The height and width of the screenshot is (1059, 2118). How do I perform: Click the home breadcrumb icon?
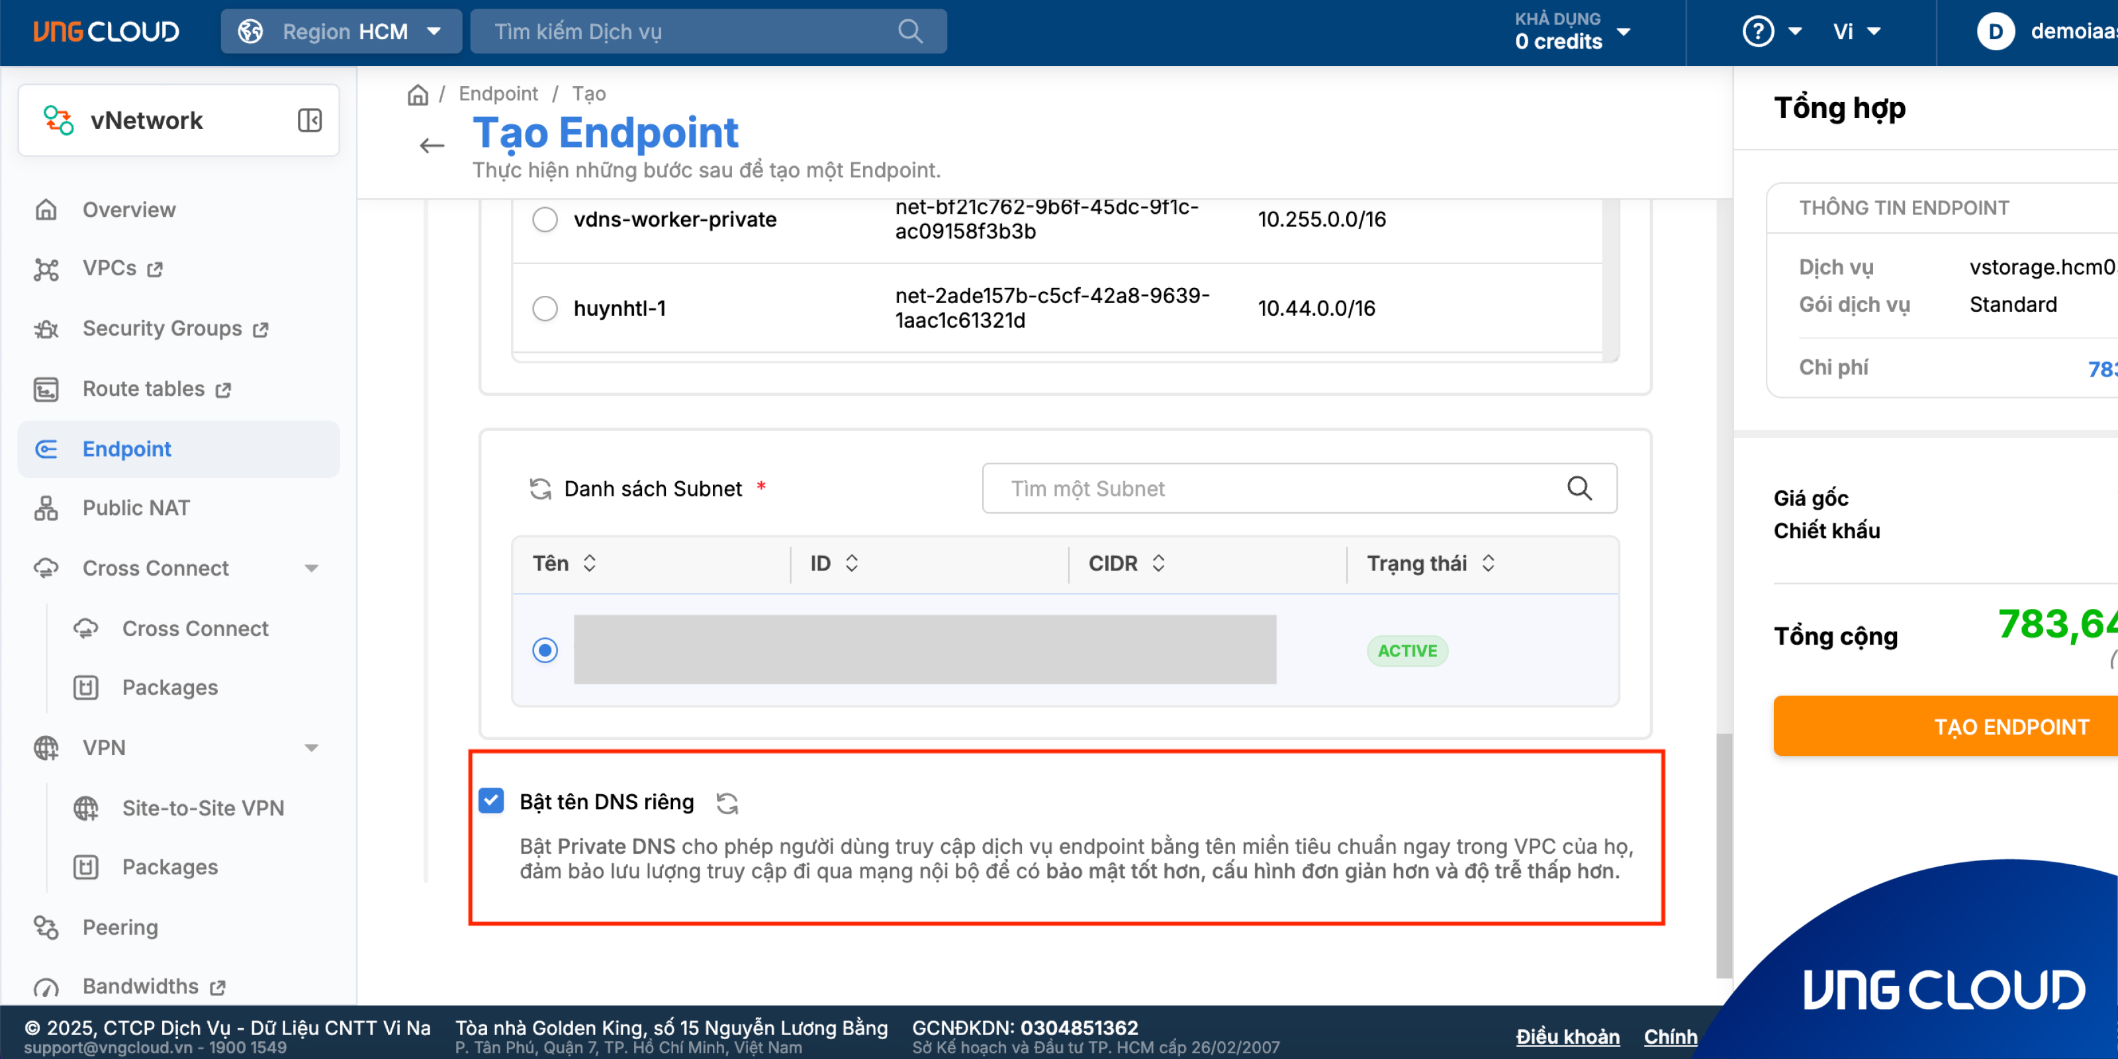pos(418,95)
